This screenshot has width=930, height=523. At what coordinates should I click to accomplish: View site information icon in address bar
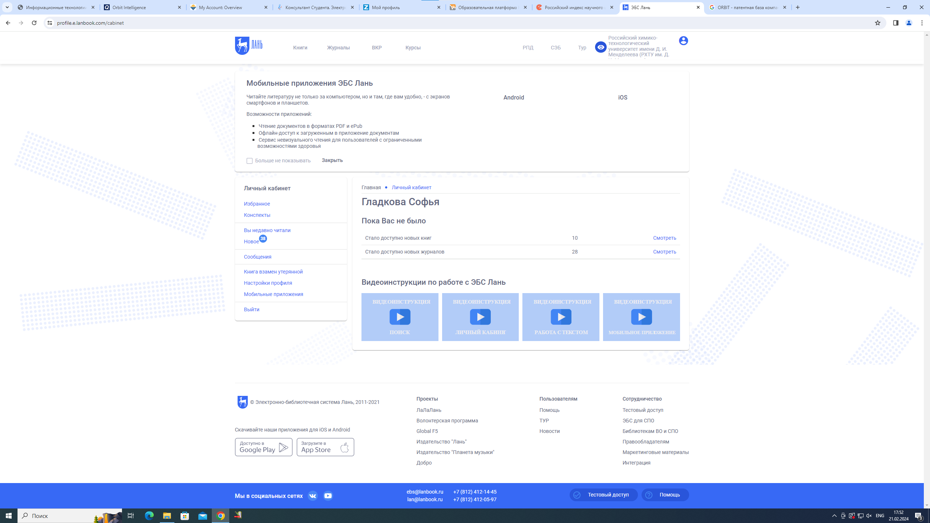pos(50,23)
